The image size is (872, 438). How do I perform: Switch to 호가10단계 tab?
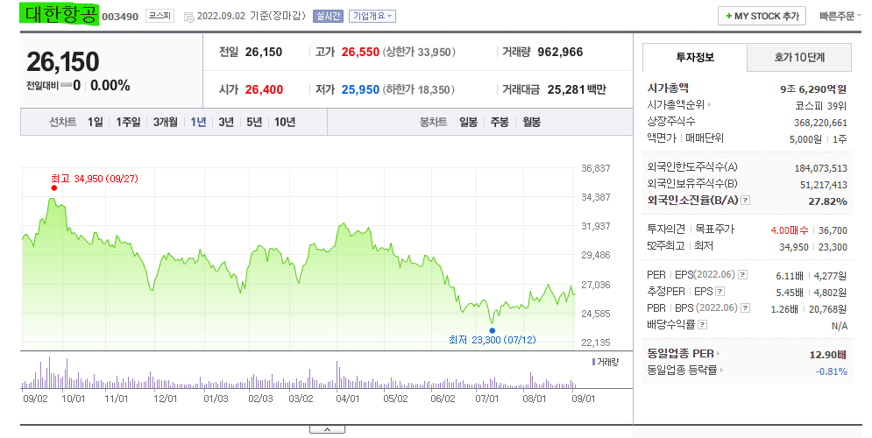tap(799, 57)
